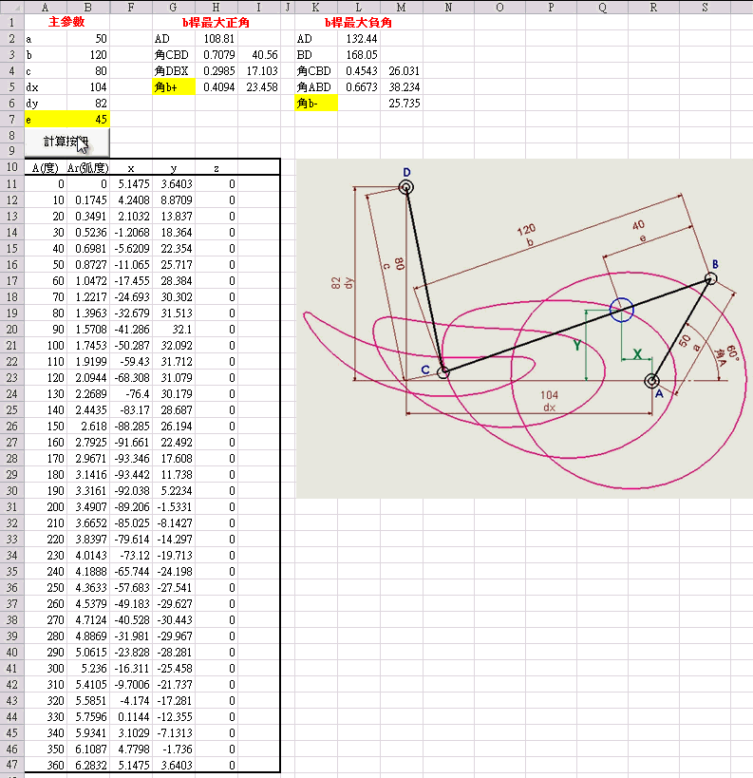Select the 25.735 cell

402,104
